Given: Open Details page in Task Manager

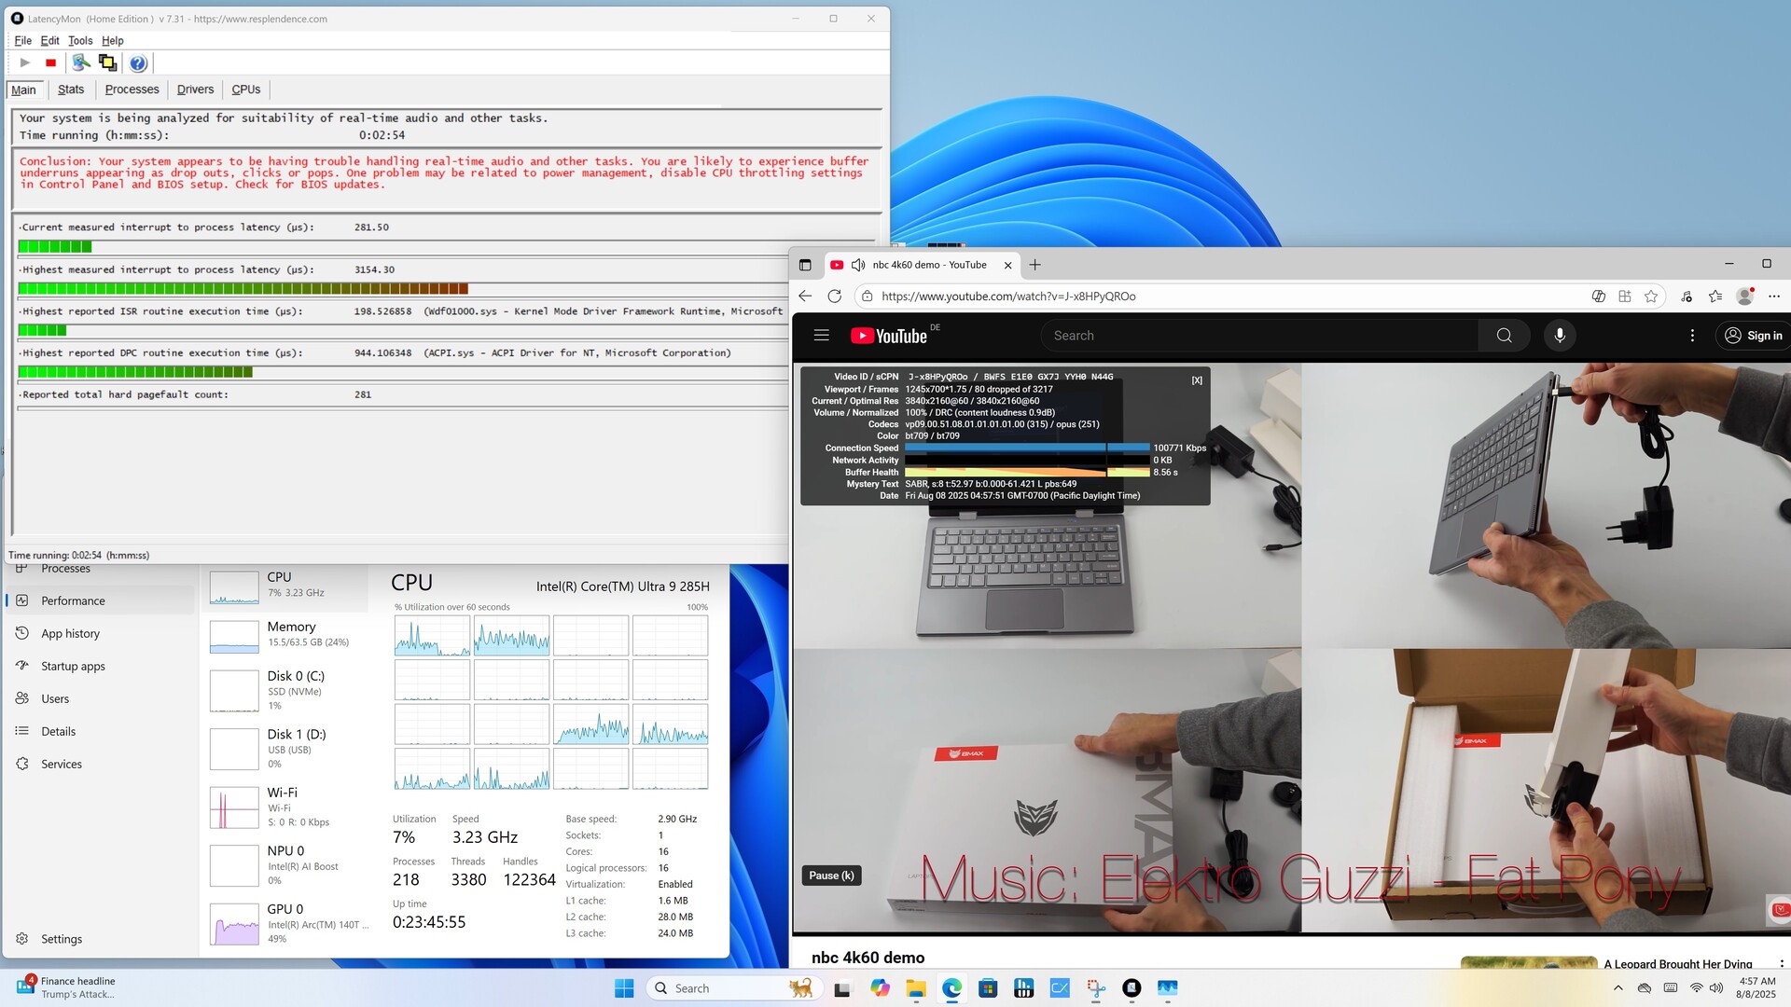Looking at the screenshot, I should [101, 731].
